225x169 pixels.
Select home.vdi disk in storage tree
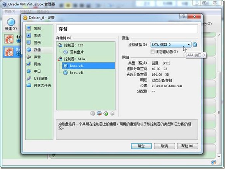[x=89, y=66]
